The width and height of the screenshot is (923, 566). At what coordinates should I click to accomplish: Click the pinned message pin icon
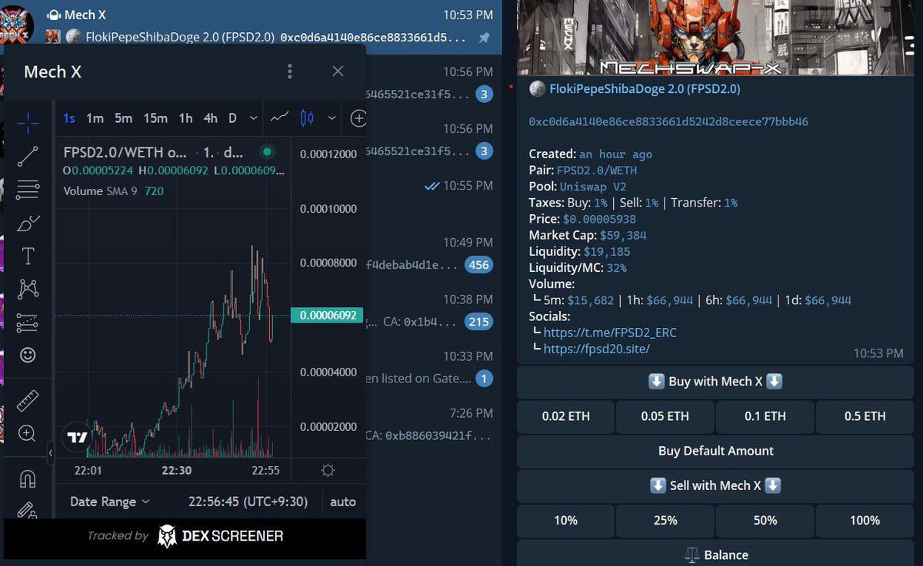click(x=484, y=37)
